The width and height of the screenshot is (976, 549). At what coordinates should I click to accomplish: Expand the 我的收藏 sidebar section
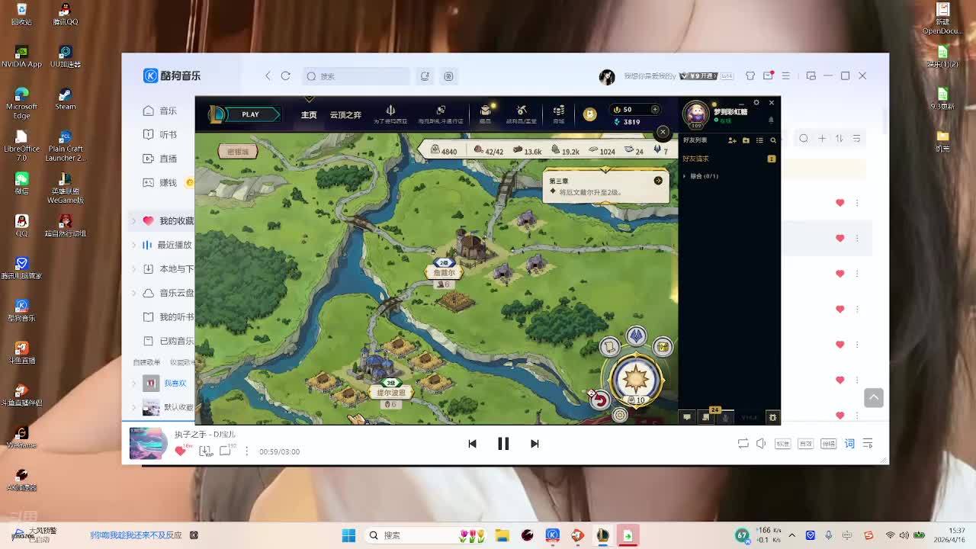134,221
